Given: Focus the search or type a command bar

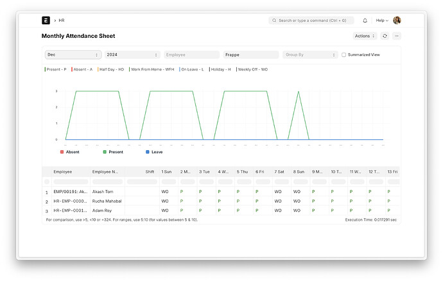Looking at the screenshot, I should click(x=311, y=21).
